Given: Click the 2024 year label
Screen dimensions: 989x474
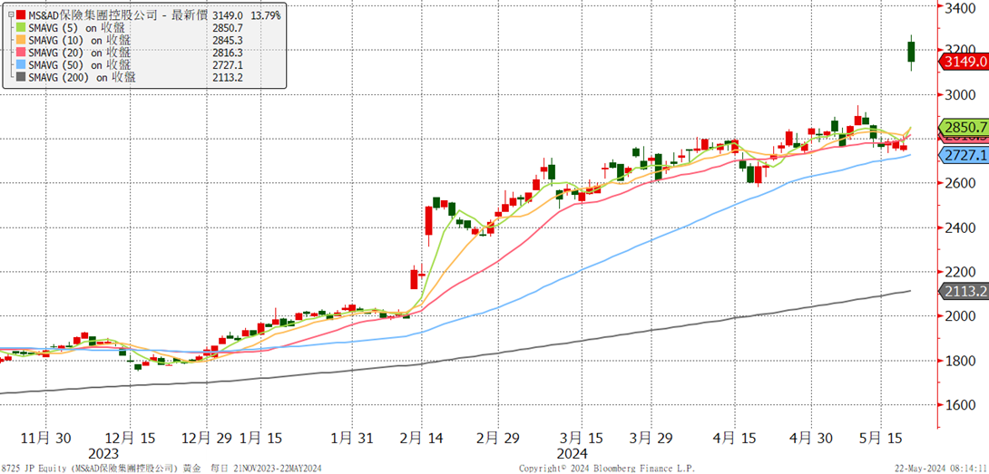Looking at the screenshot, I should 573,454.
